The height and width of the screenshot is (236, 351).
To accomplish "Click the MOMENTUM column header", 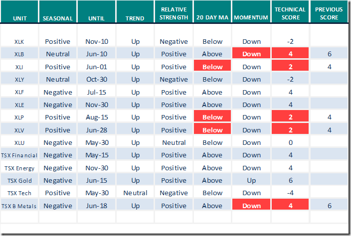I will tap(251, 18).
